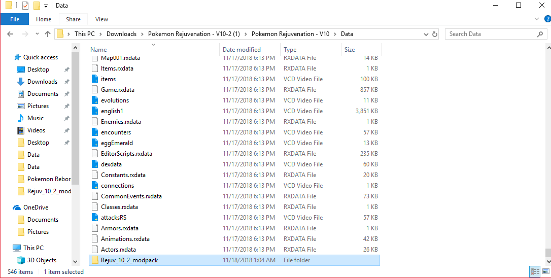This screenshot has width=551, height=278.
Task: Open the File menu tab
Action: click(15, 19)
